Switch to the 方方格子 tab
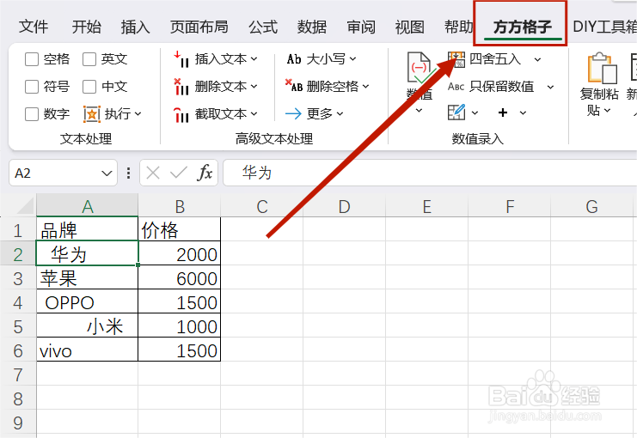637x438 pixels. tap(523, 27)
